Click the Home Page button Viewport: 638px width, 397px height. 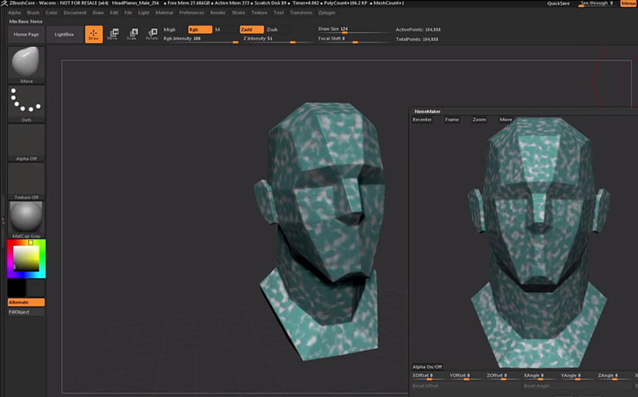click(x=26, y=34)
